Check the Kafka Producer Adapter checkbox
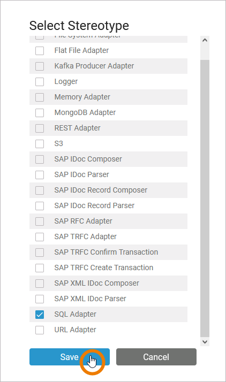Image resolution: width=226 pixels, height=382 pixels. tap(40, 66)
